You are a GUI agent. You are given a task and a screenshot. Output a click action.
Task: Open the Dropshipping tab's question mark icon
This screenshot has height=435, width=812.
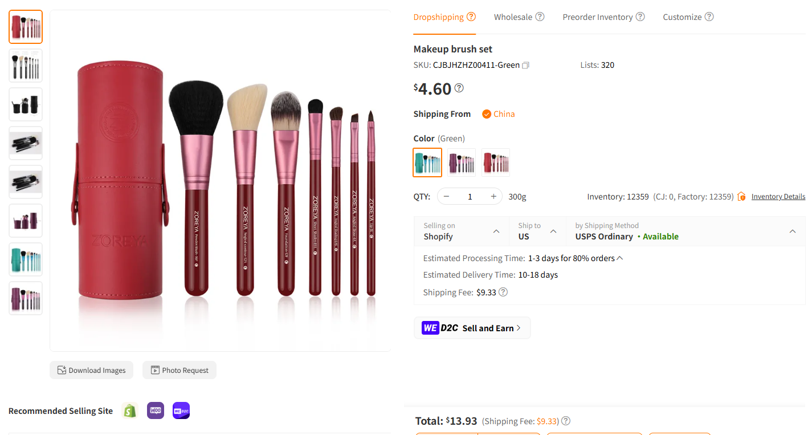tap(471, 17)
